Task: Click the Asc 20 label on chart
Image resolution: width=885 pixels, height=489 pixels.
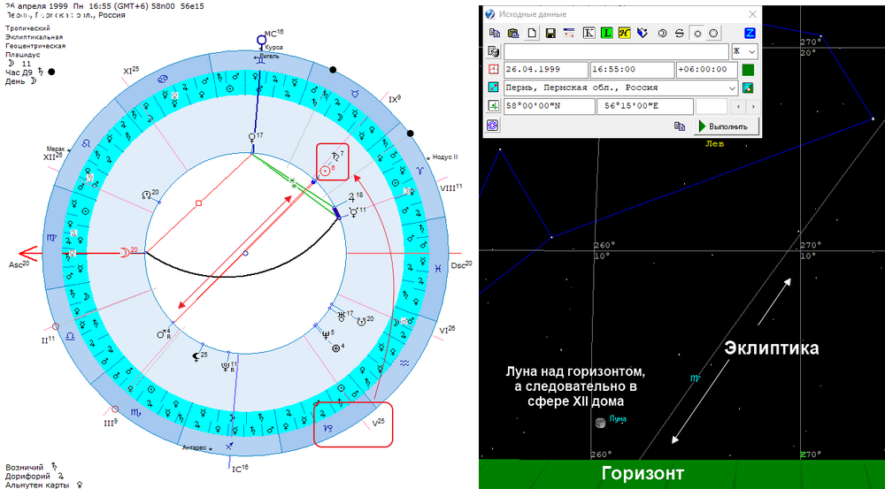Action: point(19,264)
